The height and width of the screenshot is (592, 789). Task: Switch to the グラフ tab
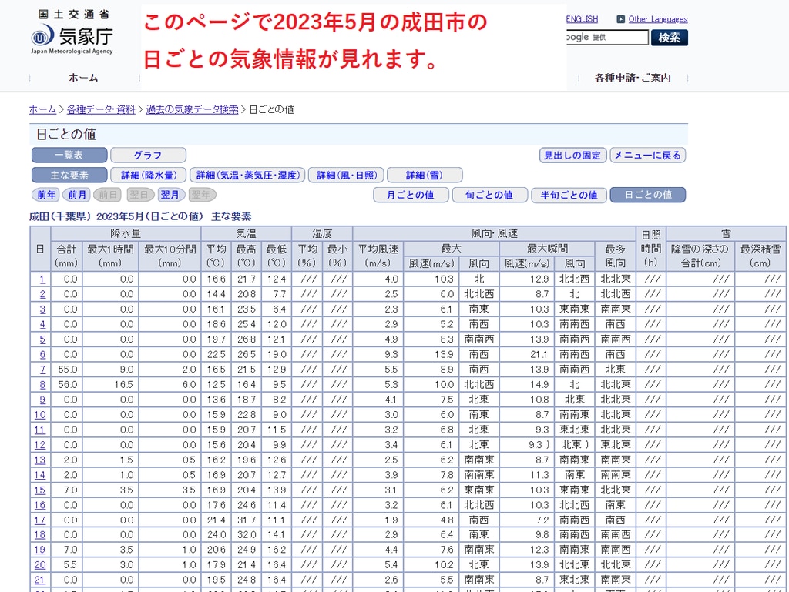[x=148, y=156]
